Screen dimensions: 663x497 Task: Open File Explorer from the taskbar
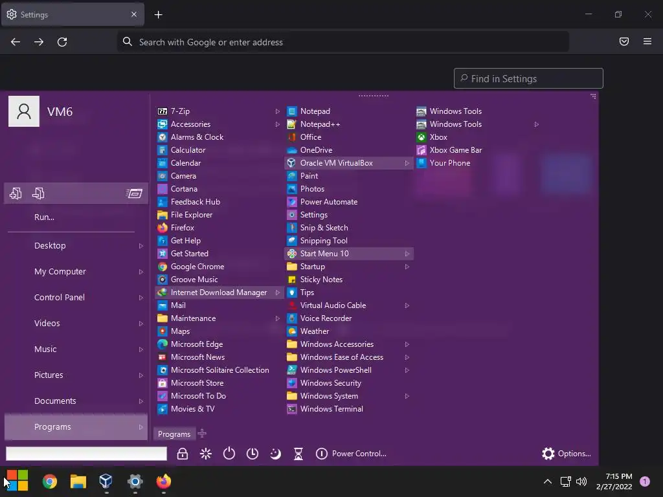pos(78,481)
